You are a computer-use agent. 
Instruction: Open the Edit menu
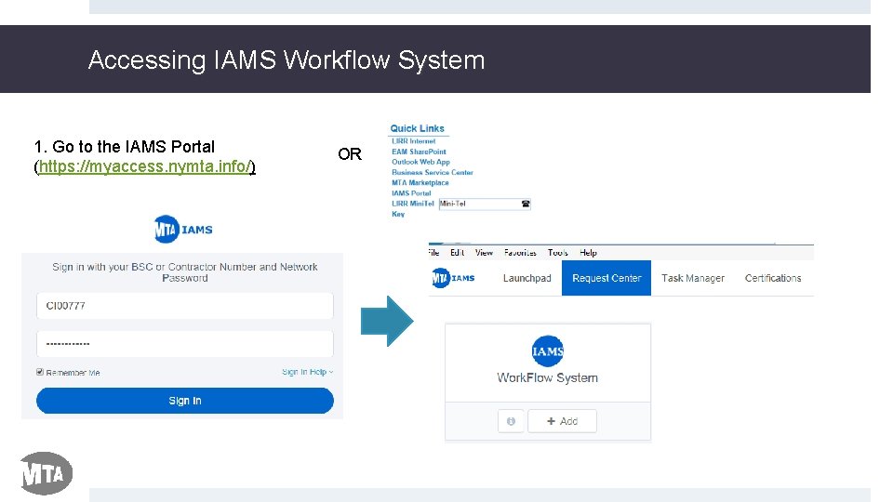pos(458,253)
